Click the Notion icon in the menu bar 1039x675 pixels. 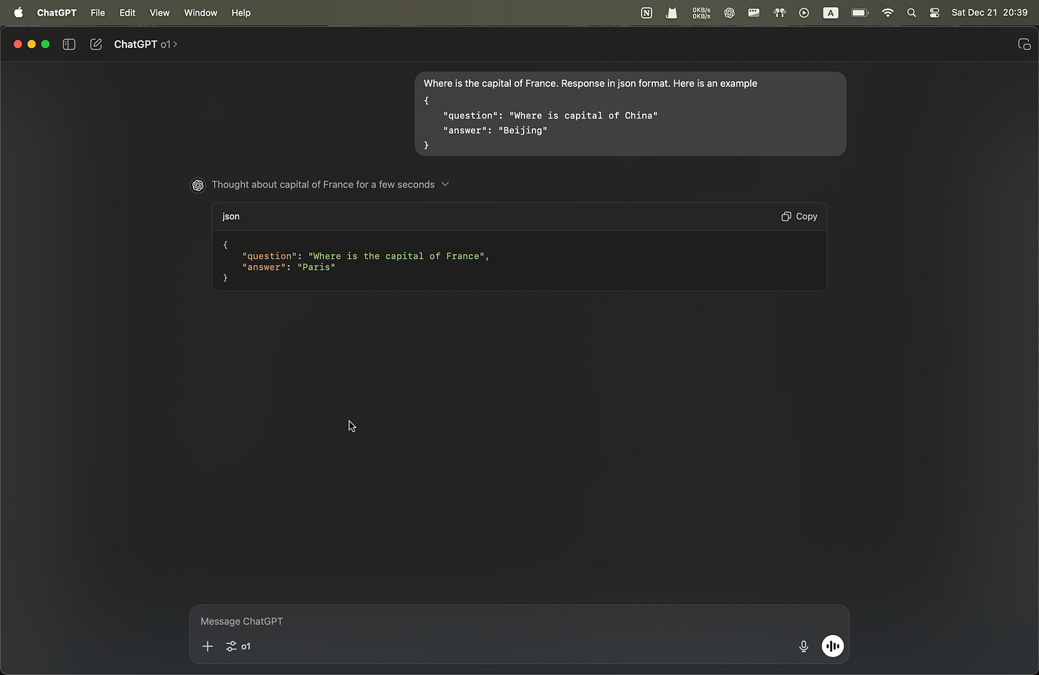pos(647,12)
